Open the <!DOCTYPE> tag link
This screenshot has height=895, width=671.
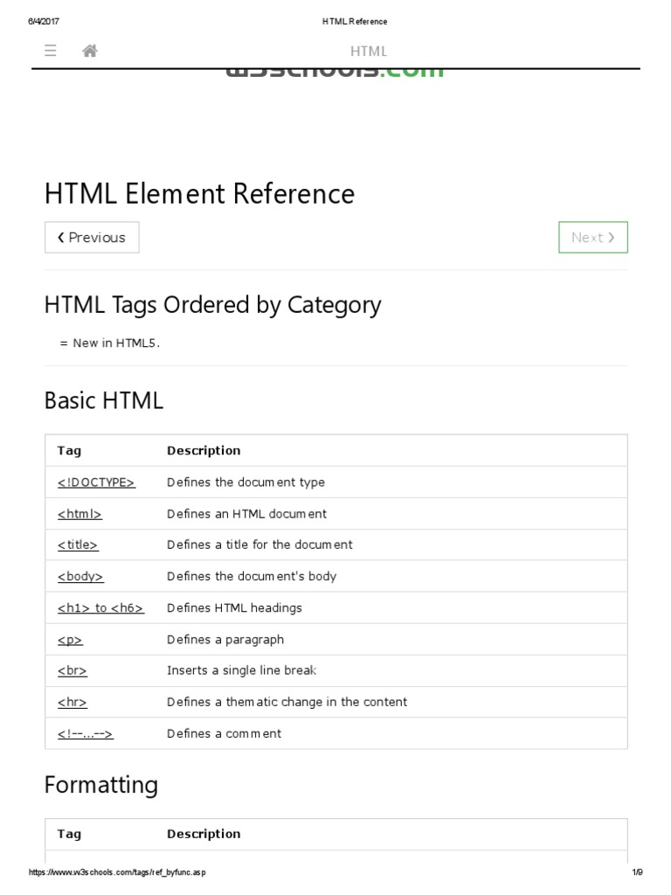point(96,482)
